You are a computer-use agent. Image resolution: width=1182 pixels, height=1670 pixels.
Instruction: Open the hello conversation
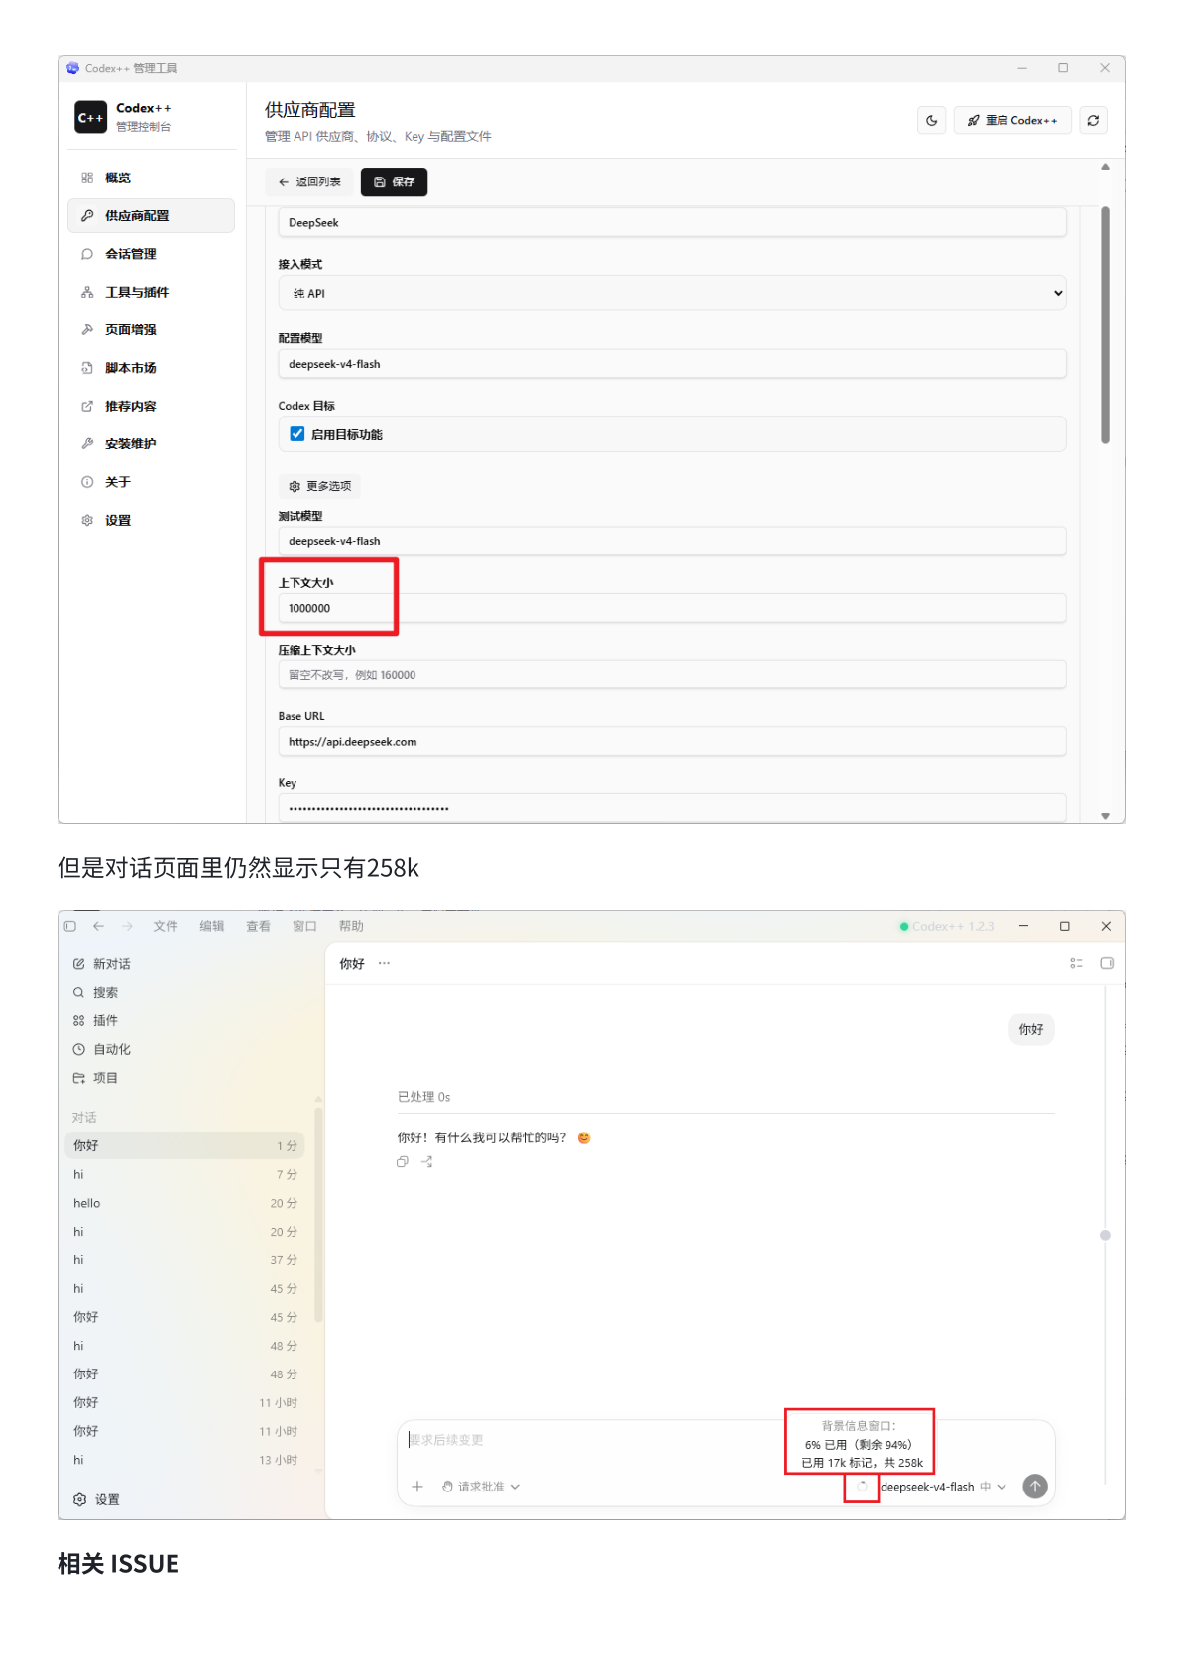point(185,1203)
